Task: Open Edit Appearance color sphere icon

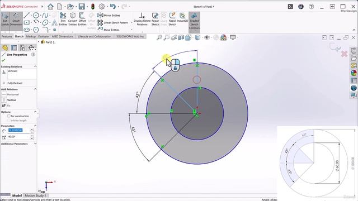Action: point(223,37)
